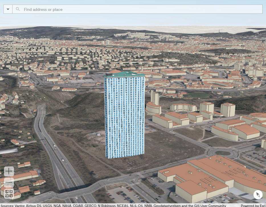Reset the view with the compass arrow
Image resolution: width=266 pixels, height=207 pixels.
[x=258, y=194]
